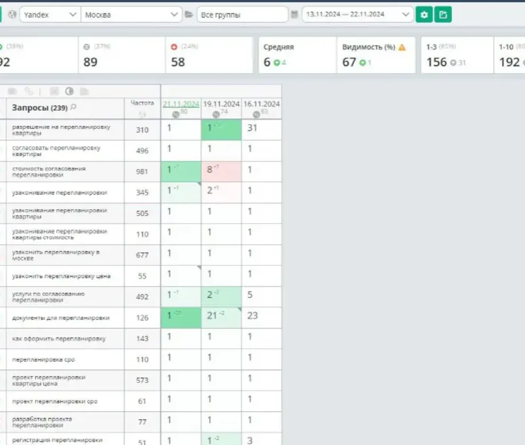Open the green settings gear button
Viewport: 525px width, 445px height.
424,15
